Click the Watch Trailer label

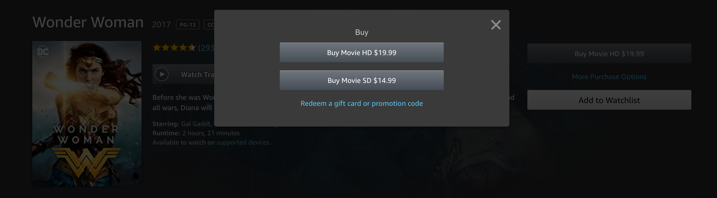pyautogui.click(x=197, y=74)
